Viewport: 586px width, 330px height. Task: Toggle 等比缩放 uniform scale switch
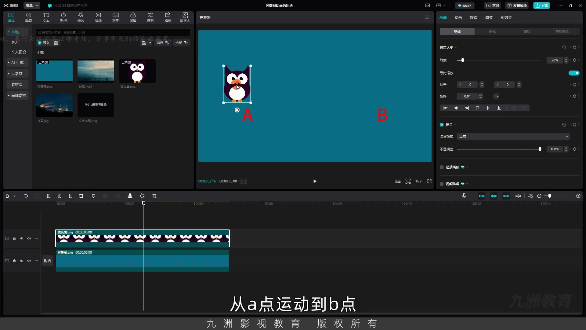pyautogui.click(x=574, y=73)
